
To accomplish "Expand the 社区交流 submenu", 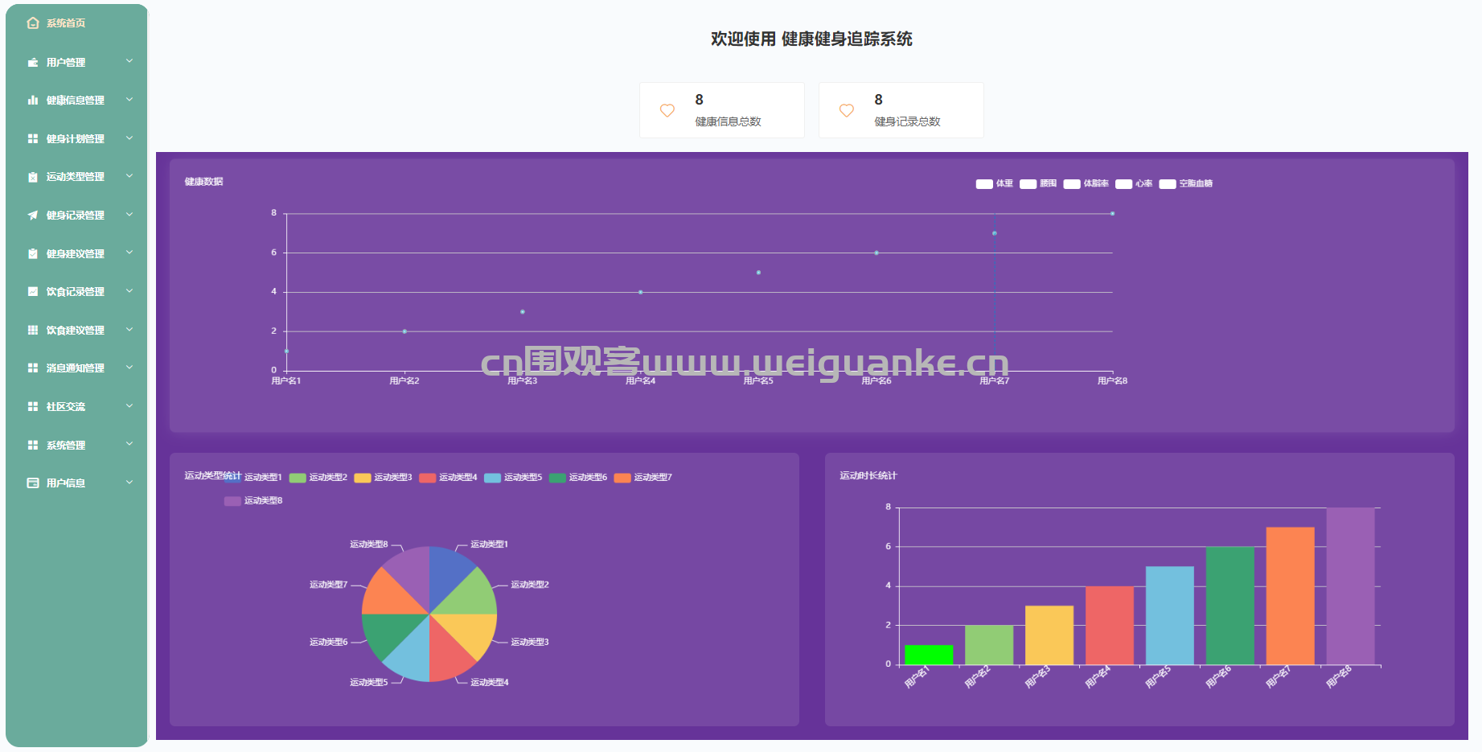I will coord(71,406).
